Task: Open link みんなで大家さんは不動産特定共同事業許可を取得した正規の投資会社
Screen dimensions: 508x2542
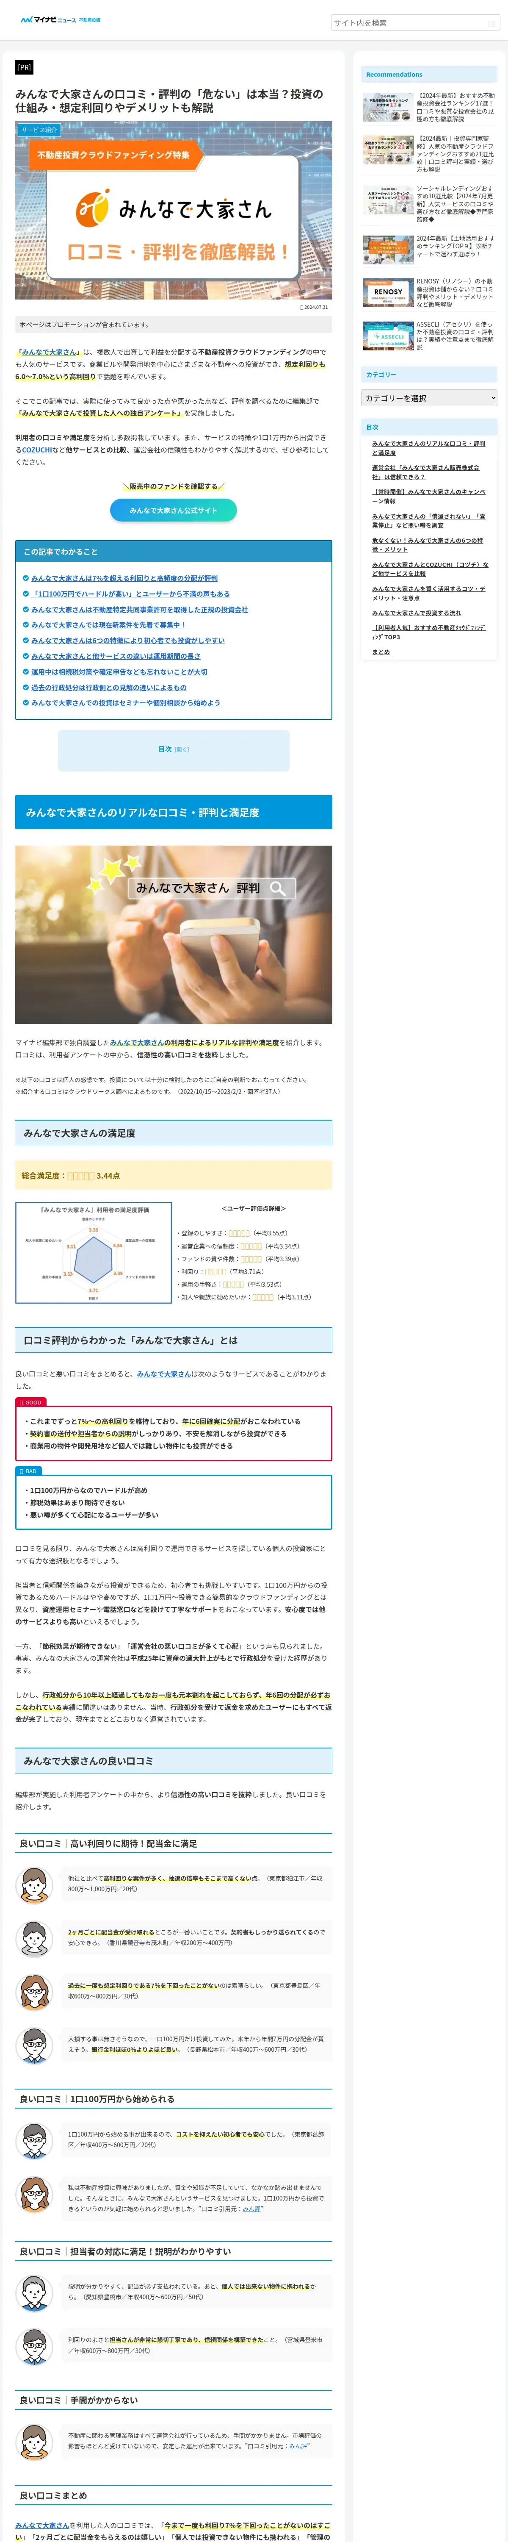Action: 139,610
